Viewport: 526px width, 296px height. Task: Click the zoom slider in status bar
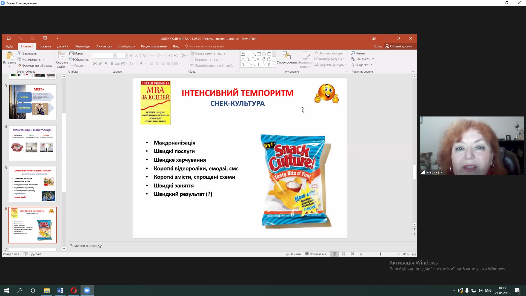point(381,254)
